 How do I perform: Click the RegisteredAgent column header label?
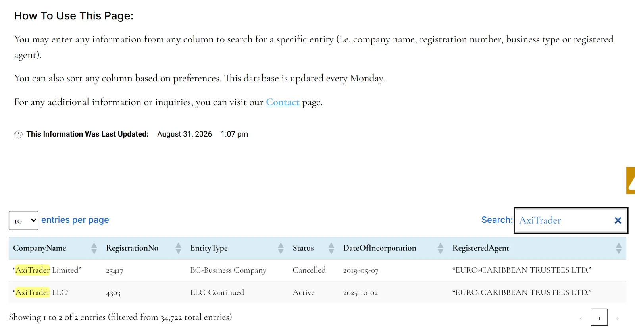click(x=481, y=248)
